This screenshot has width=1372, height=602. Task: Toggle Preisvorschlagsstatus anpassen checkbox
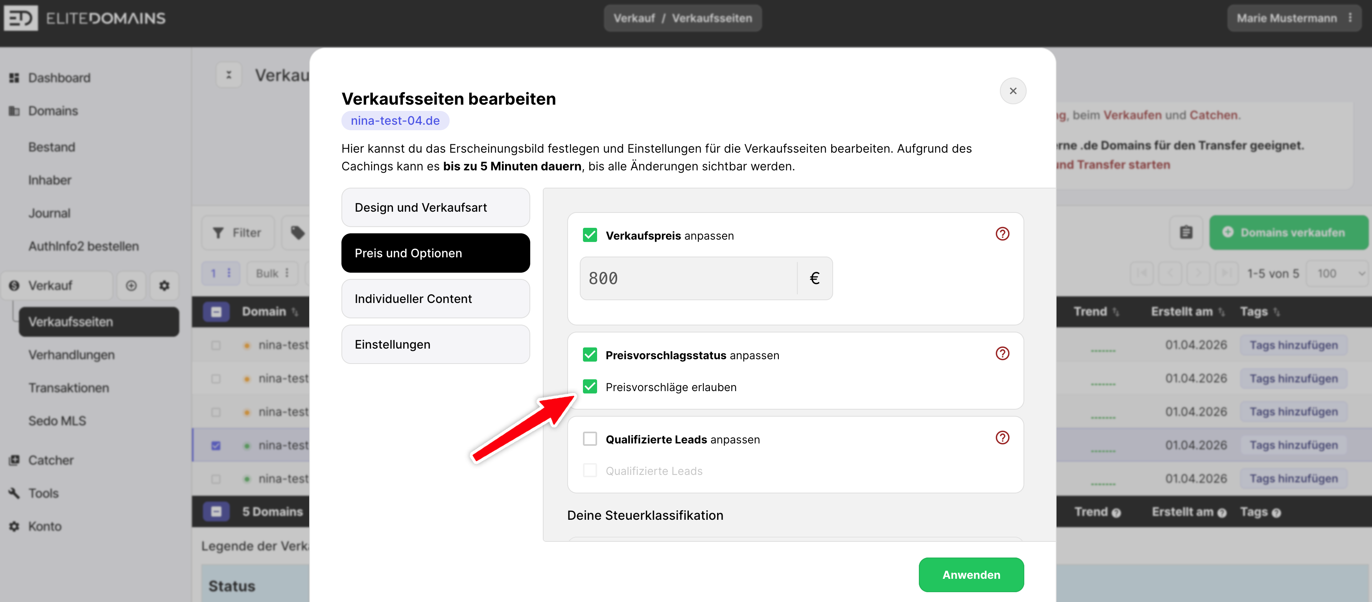point(590,355)
